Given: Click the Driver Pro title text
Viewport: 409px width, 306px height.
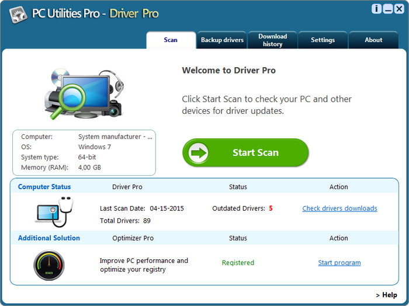Looking at the screenshot, I should click(x=134, y=13).
